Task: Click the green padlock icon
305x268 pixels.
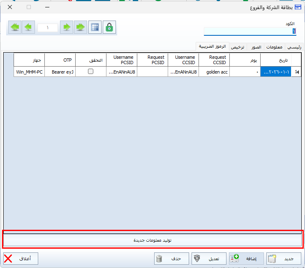Action: [109, 28]
